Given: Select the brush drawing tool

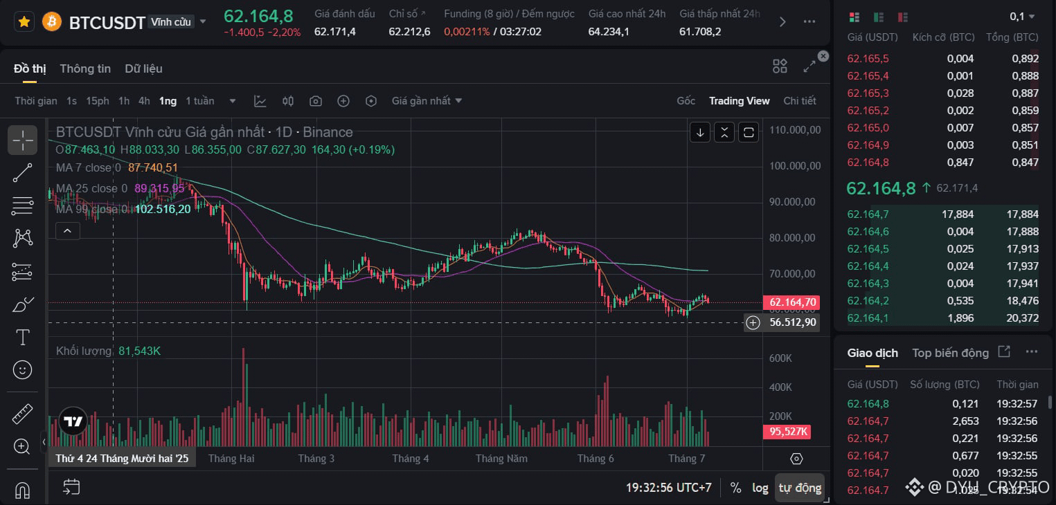Looking at the screenshot, I should point(23,304).
